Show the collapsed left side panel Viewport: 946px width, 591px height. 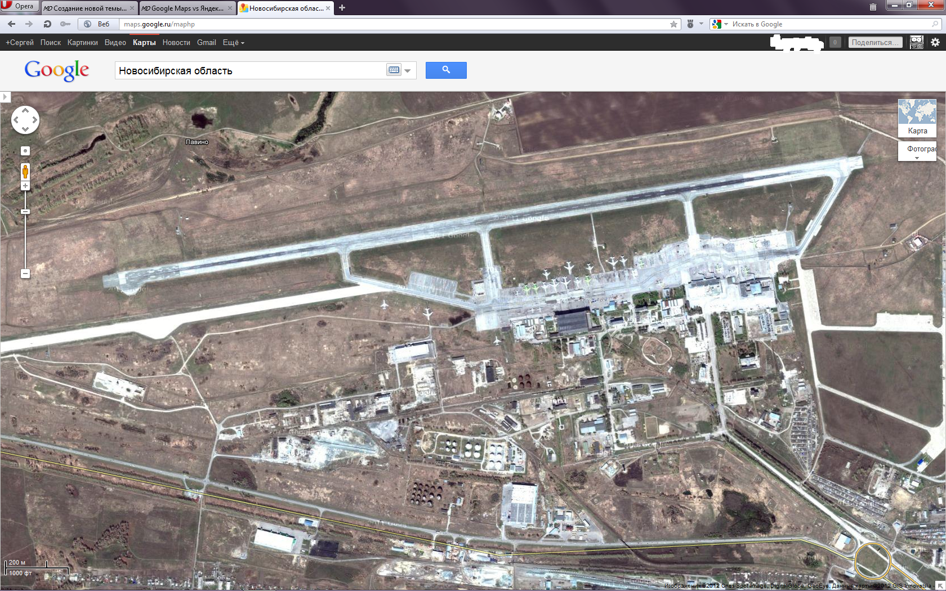pyautogui.click(x=5, y=97)
